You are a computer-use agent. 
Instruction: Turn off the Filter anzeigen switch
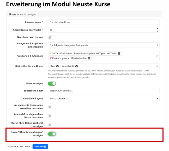pos(52,84)
